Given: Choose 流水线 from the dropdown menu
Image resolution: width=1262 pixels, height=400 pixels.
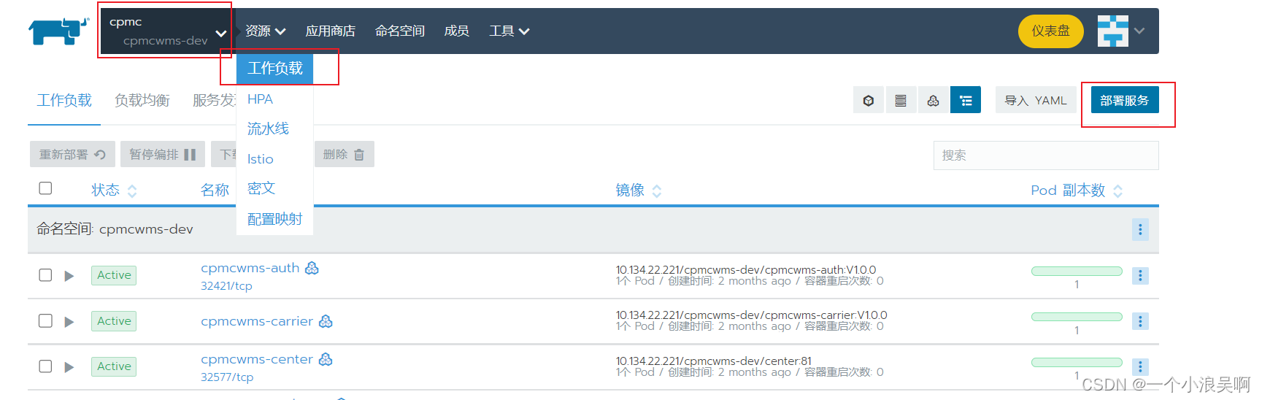Looking at the screenshot, I should coord(268,129).
